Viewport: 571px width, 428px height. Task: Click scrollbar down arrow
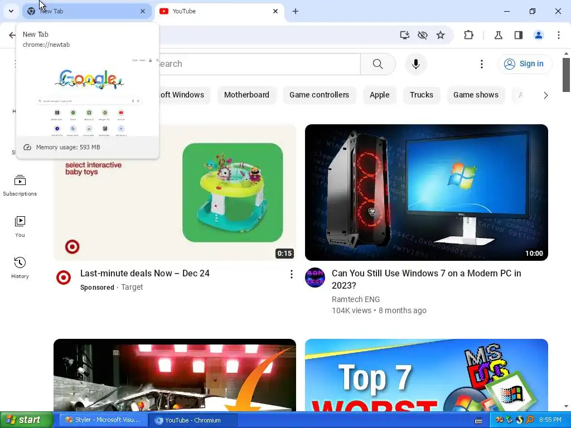point(566,406)
